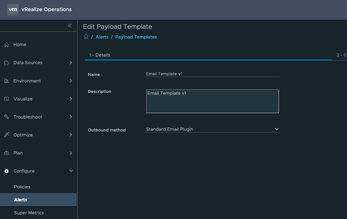Click the Data Sources puzzle icon

point(6,63)
